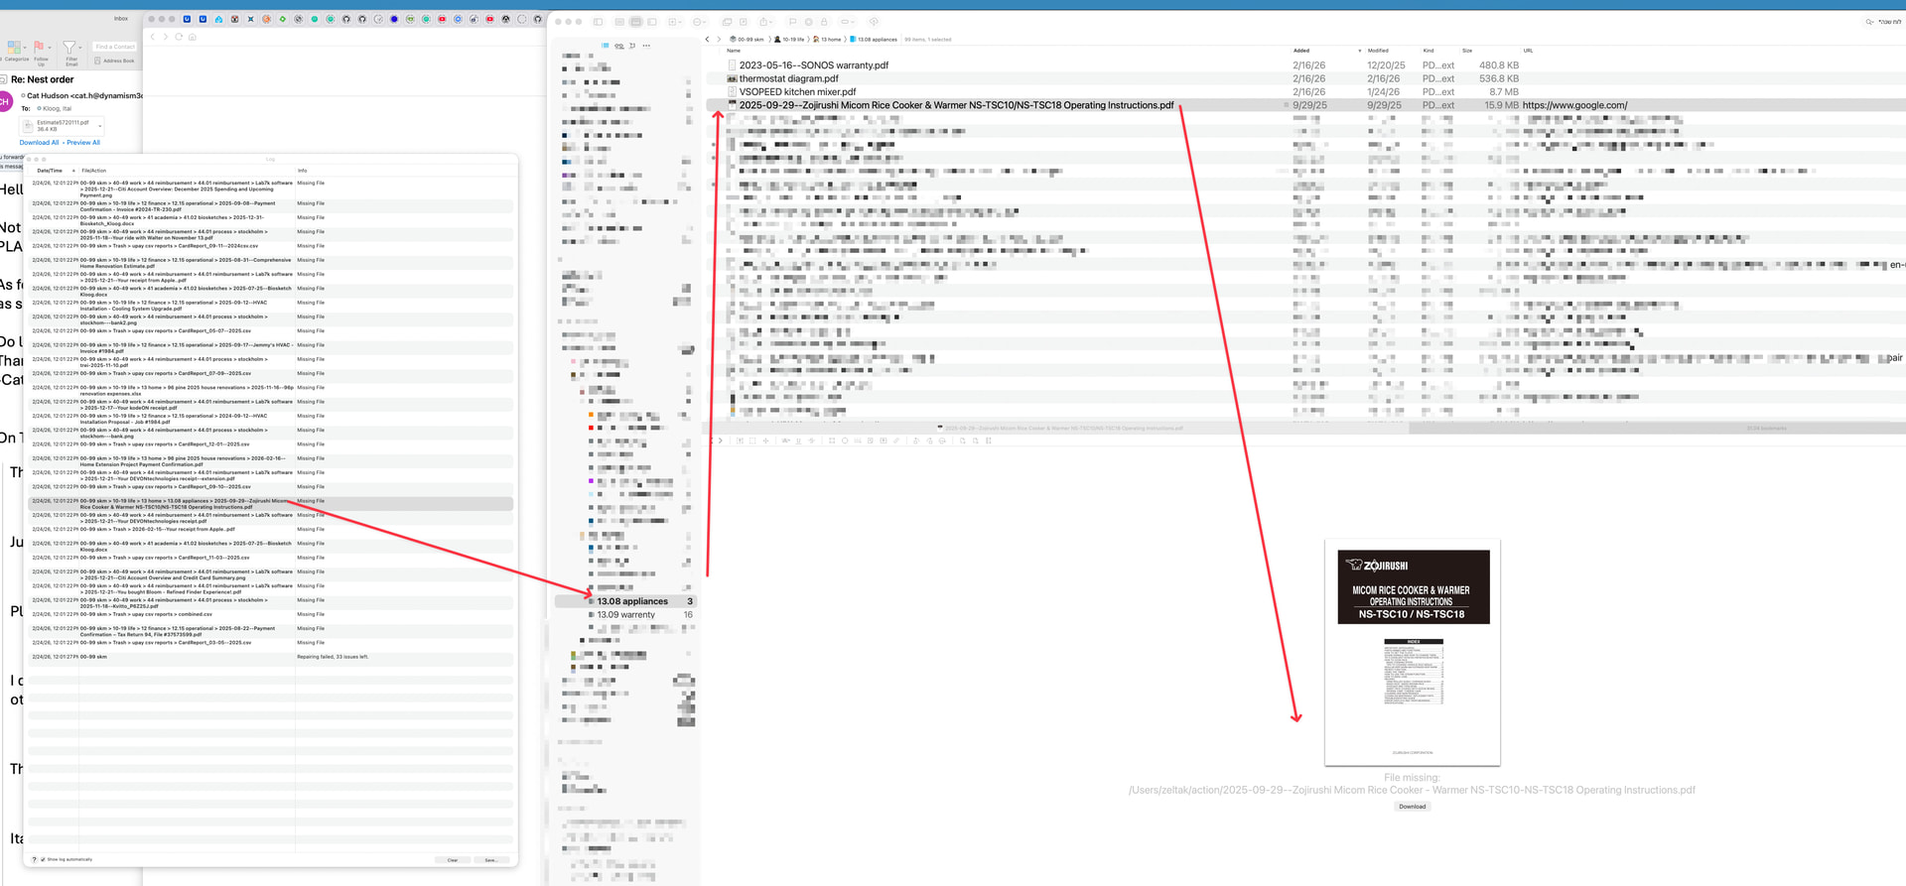The height and width of the screenshot is (886, 1906).
Task: Toggle the DEVONthink sidebar visibility icon
Action: point(598,21)
